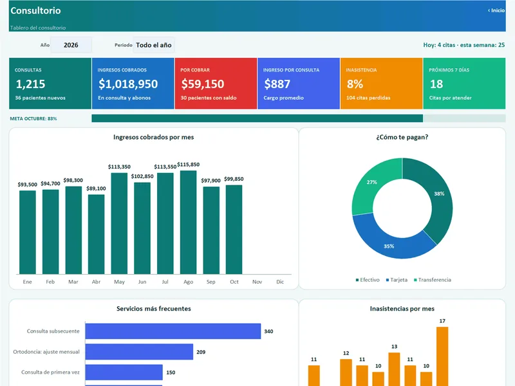Click the Efectivo legend swatch
The image size is (515, 386).
coord(357,280)
